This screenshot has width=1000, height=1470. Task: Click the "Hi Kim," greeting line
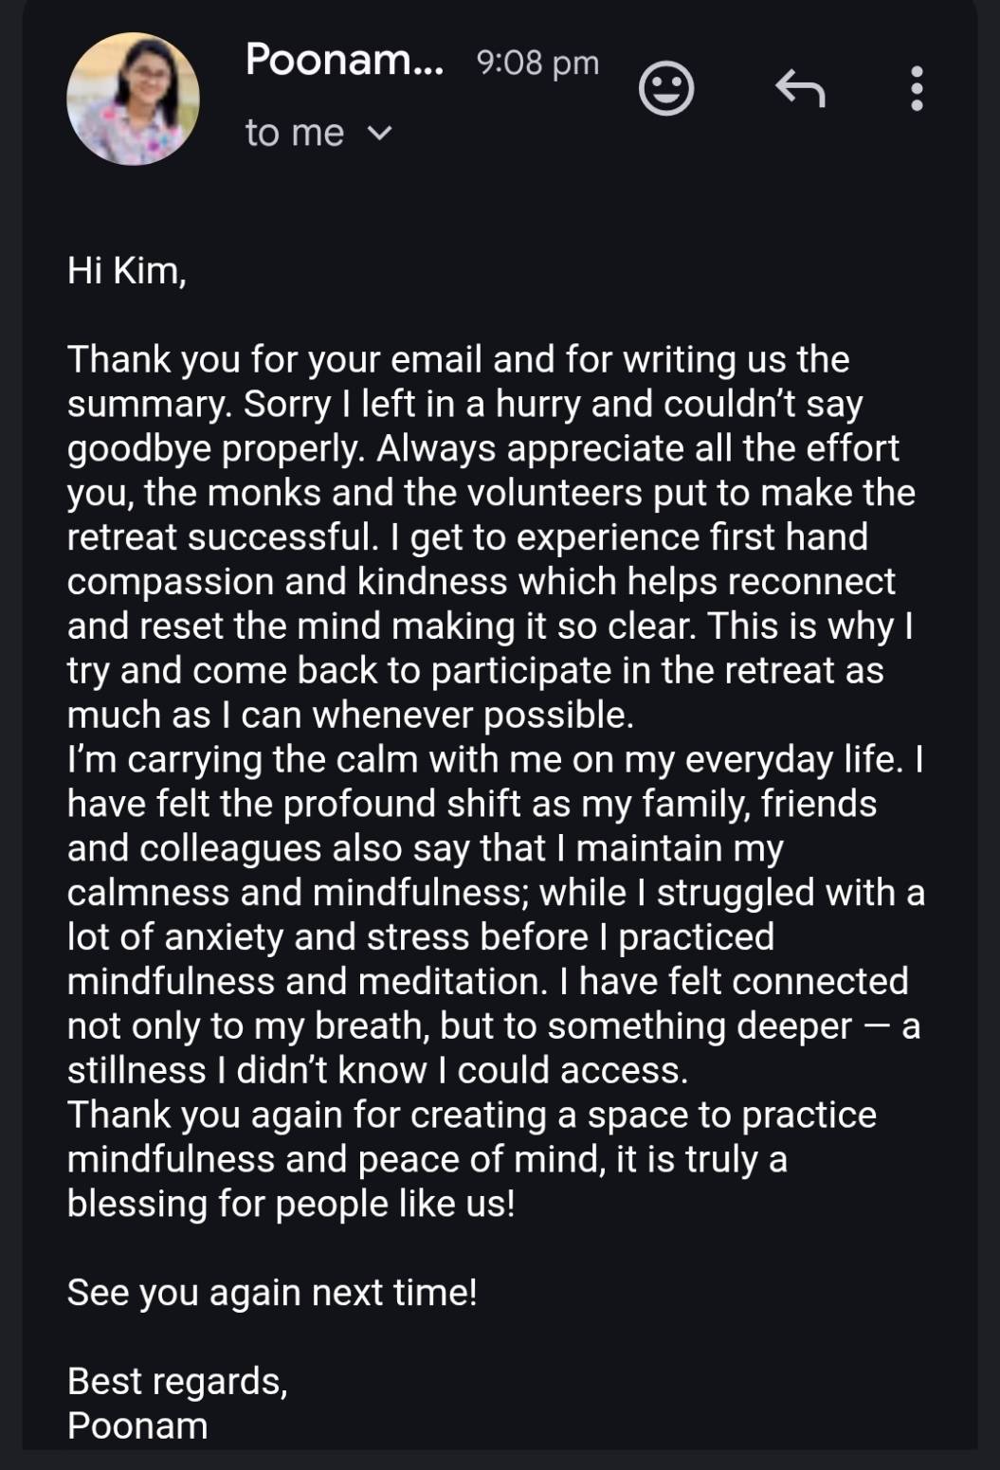coord(126,271)
